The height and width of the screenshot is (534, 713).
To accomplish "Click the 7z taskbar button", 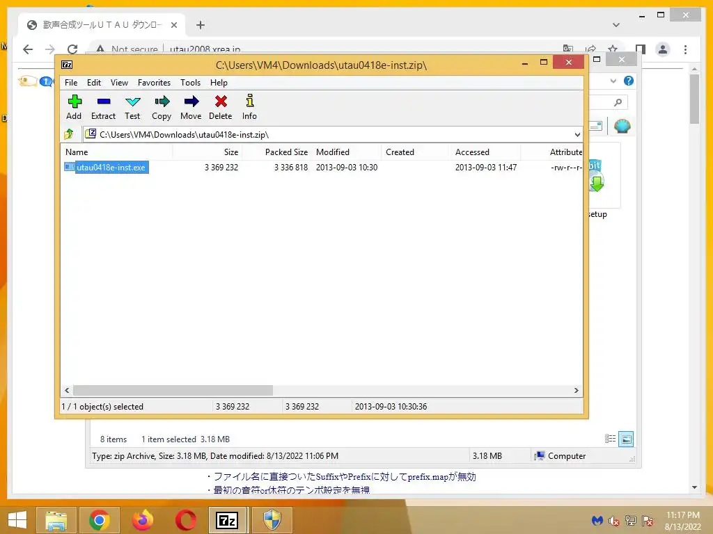I will [x=228, y=520].
